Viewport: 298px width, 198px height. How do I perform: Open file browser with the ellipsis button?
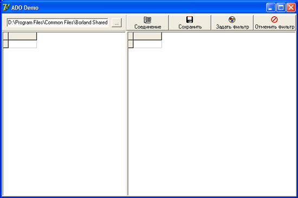click(x=116, y=23)
